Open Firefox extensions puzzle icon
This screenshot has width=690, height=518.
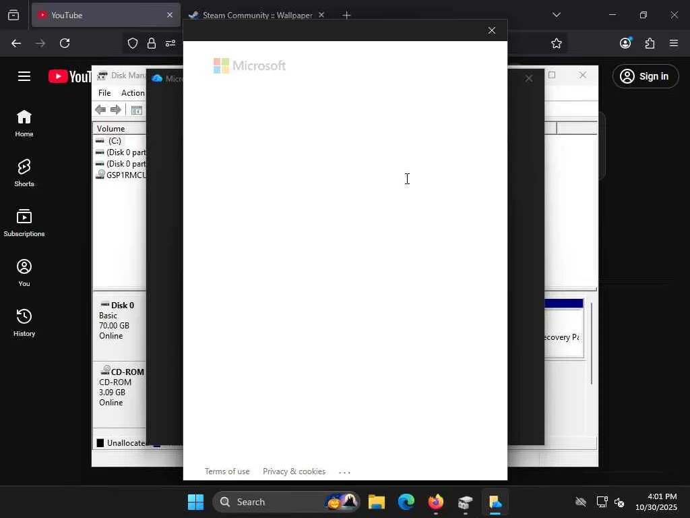click(x=650, y=43)
